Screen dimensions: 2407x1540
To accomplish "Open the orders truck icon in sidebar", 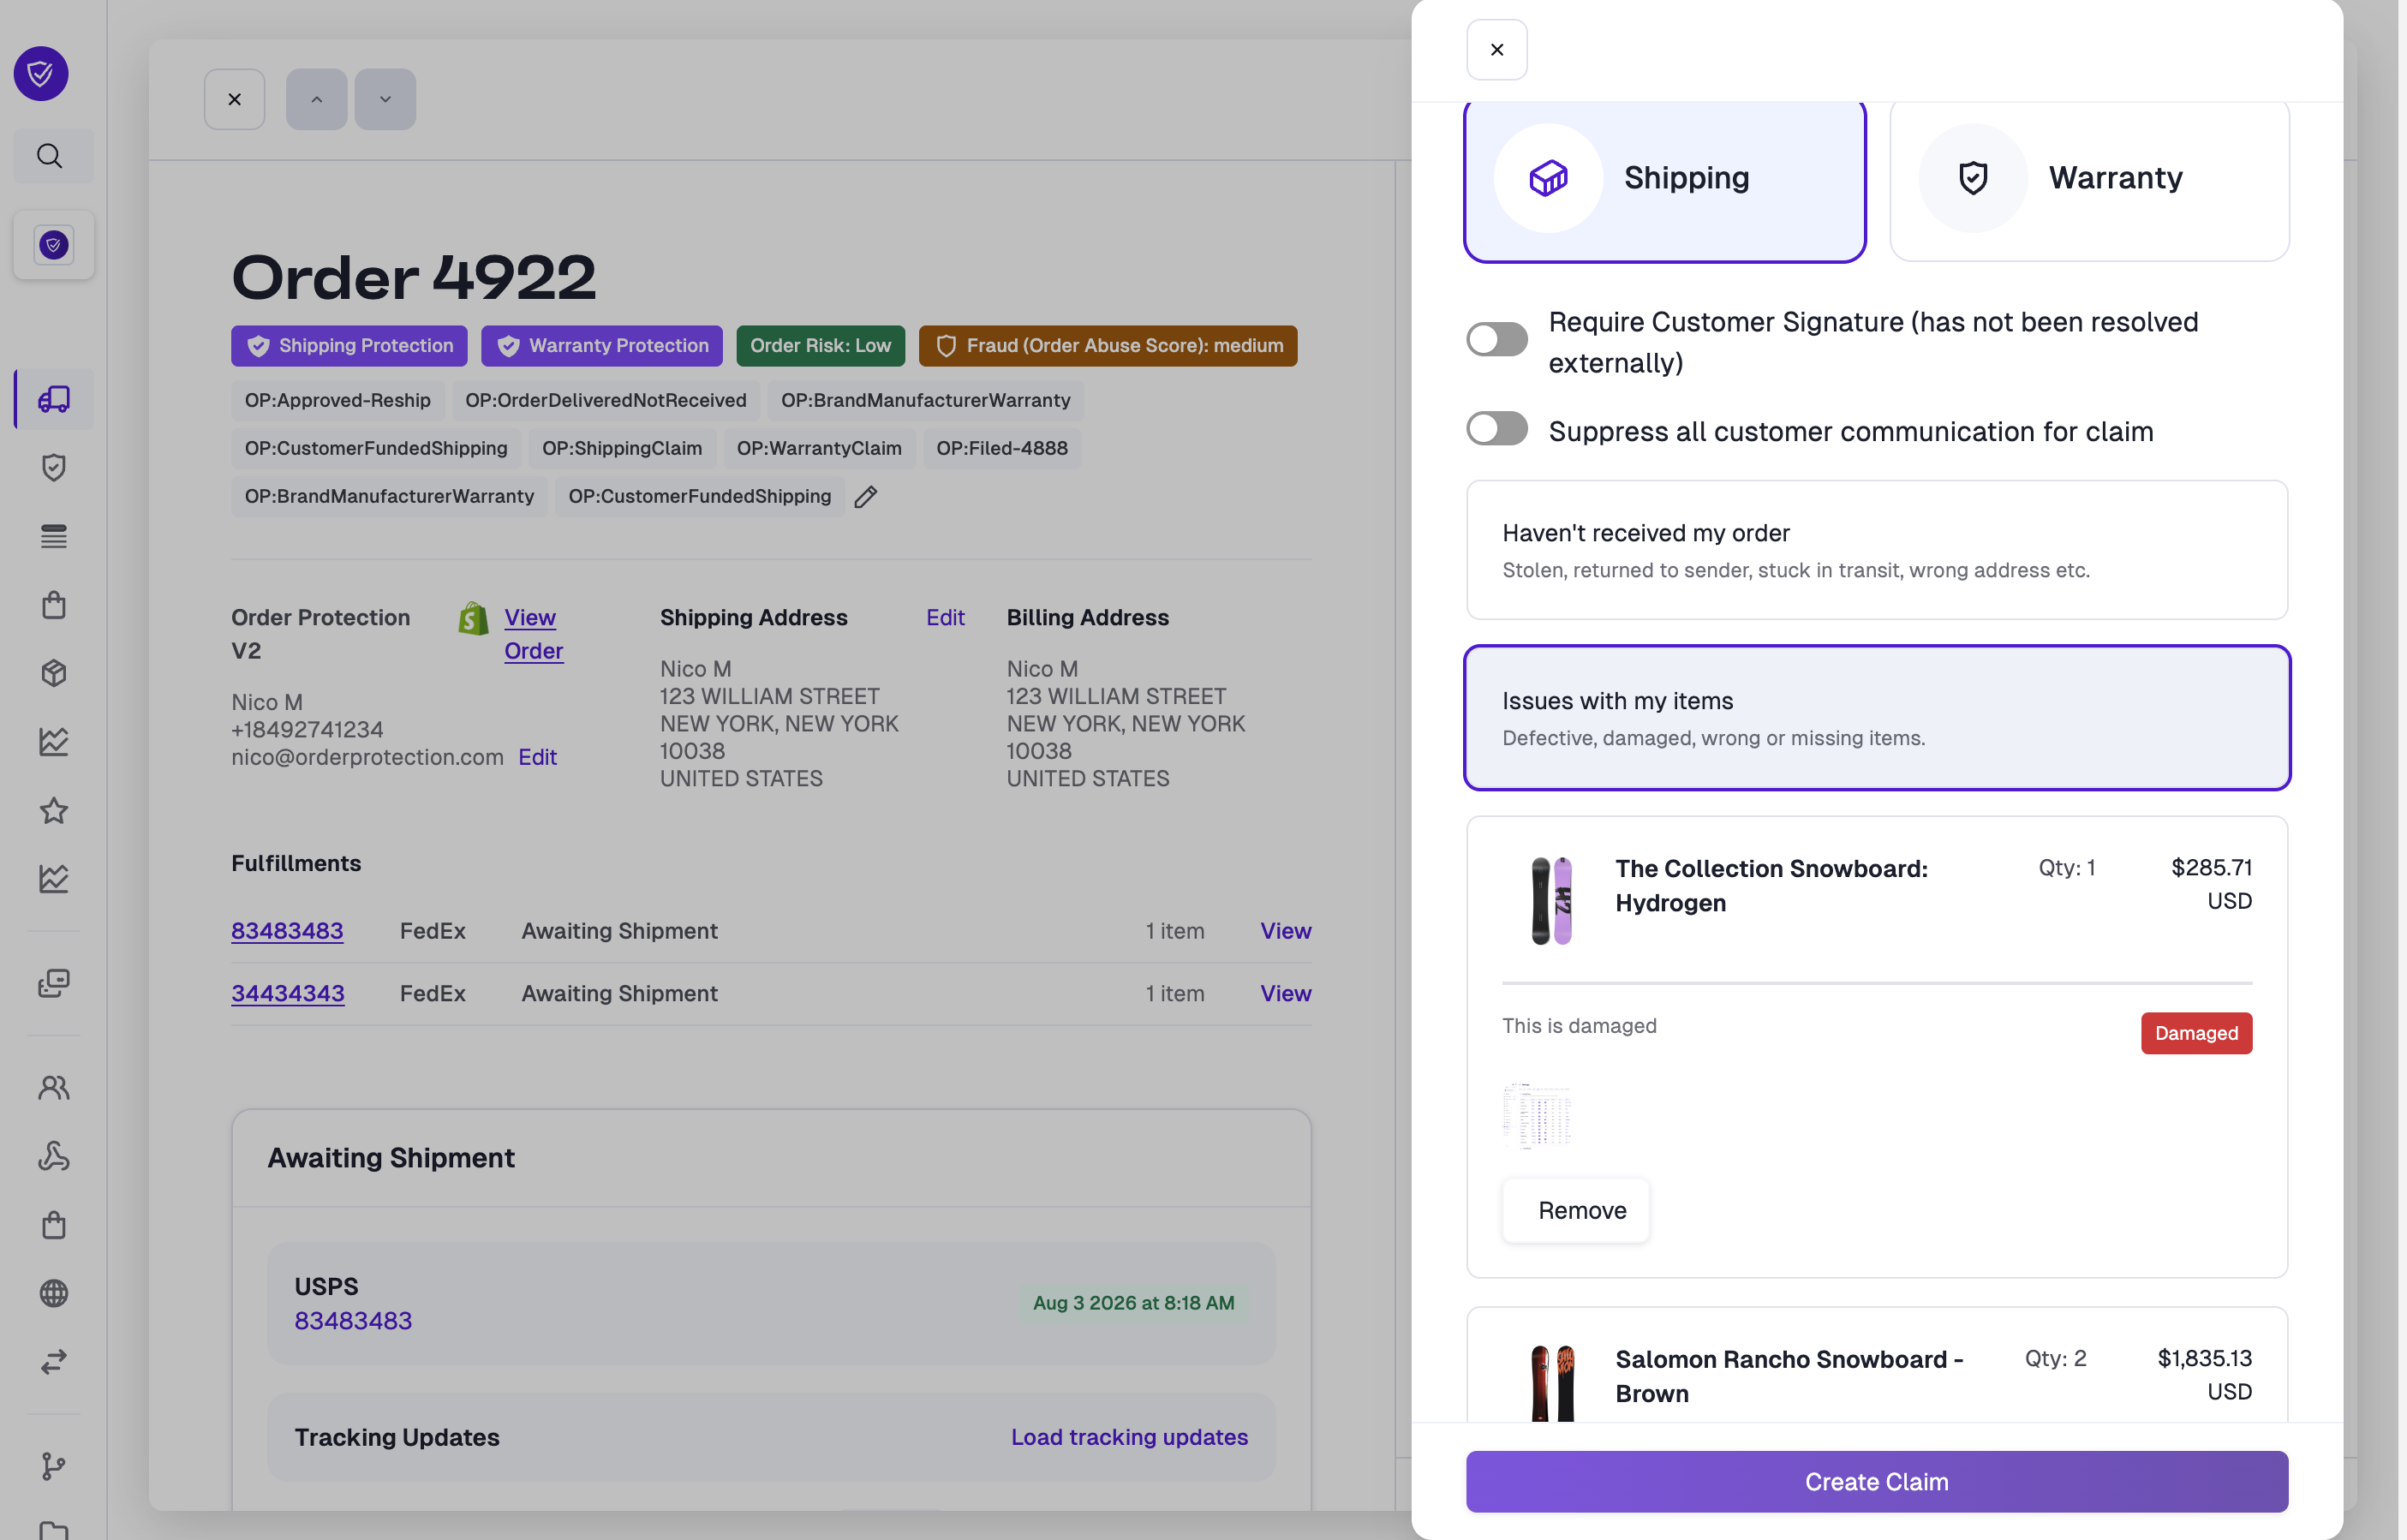I will pyautogui.click(x=54, y=399).
